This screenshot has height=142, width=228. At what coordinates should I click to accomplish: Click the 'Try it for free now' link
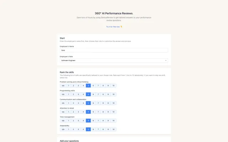pos(114,27)
